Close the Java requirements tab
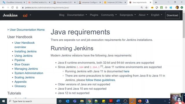185x104 pixels. click(150, 2)
